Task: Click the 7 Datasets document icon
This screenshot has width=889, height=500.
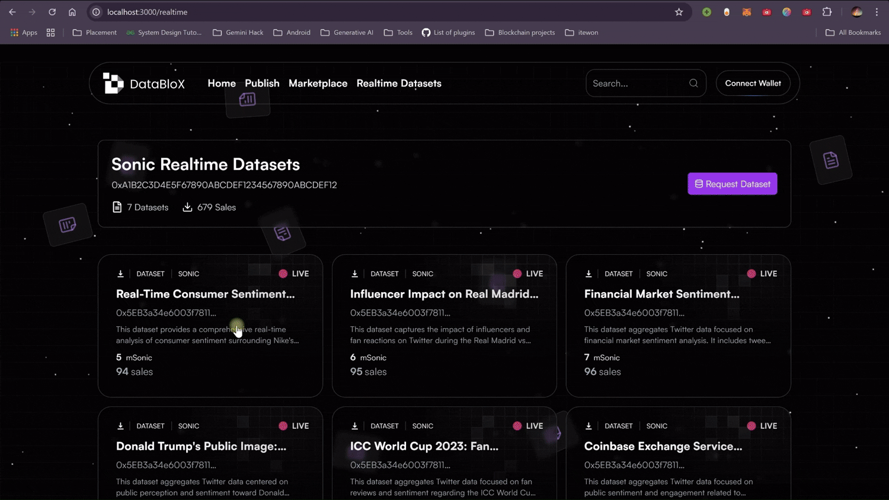Action: tap(117, 207)
